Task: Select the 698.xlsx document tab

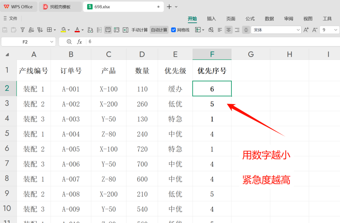Action: tap(123, 7)
